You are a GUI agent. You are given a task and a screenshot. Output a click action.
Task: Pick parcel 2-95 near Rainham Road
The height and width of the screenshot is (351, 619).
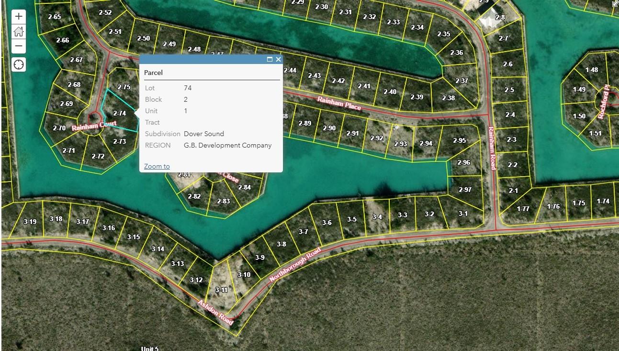tap(459, 140)
